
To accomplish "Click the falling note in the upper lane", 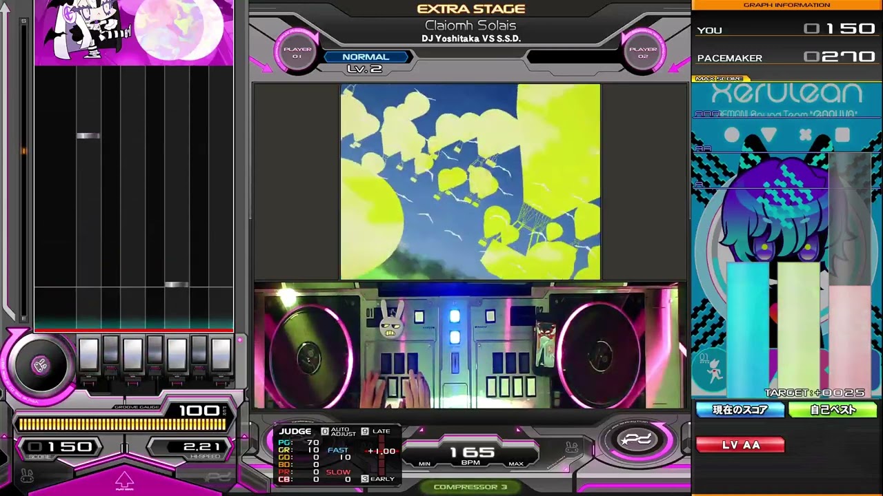I will coord(88,136).
